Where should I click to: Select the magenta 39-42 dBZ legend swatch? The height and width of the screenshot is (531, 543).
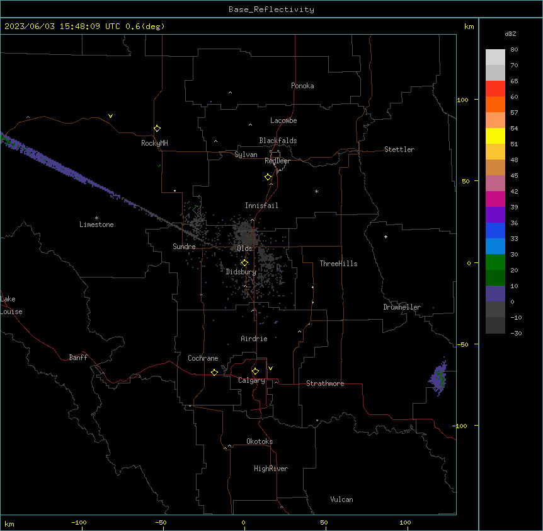[x=495, y=199]
